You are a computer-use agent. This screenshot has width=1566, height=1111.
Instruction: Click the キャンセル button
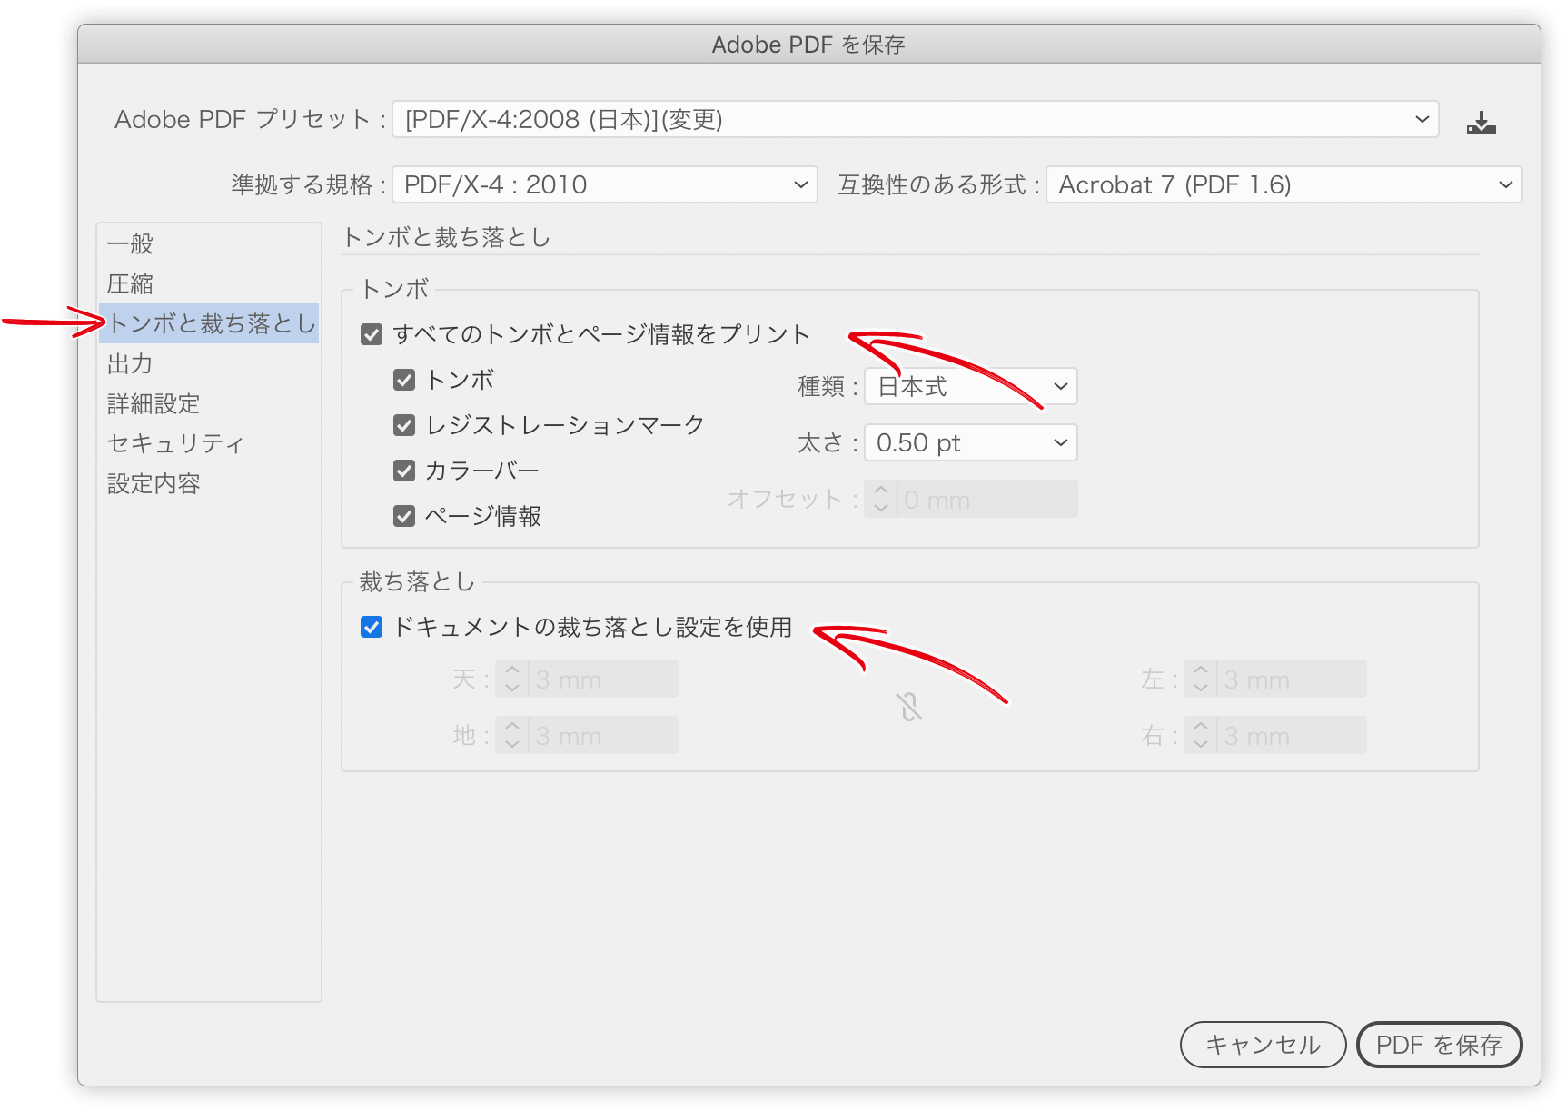[x=1263, y=1045]
